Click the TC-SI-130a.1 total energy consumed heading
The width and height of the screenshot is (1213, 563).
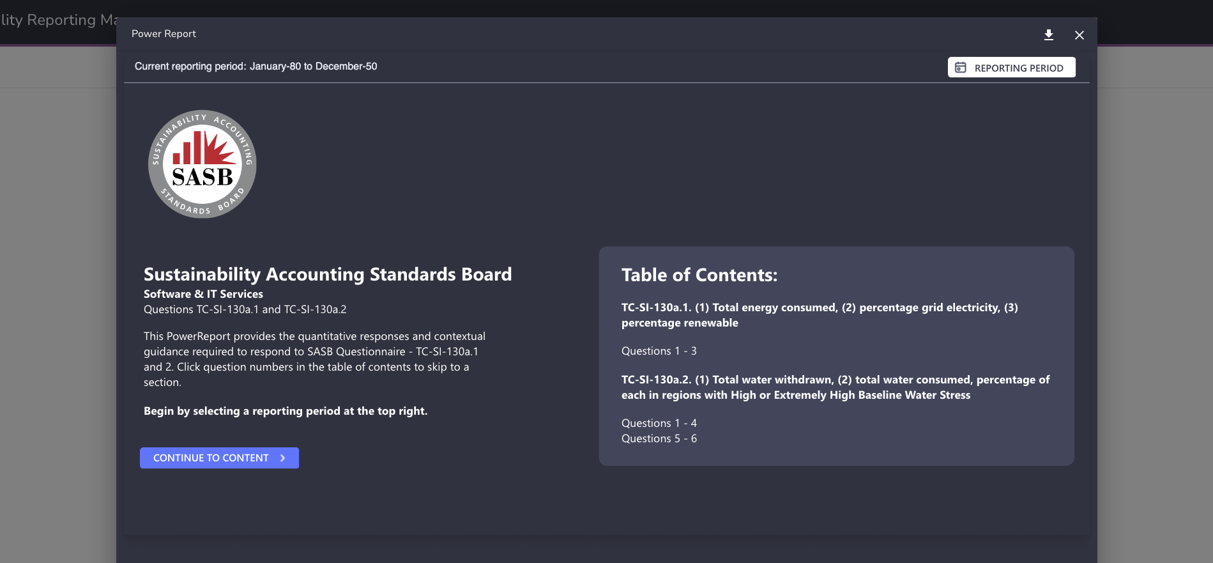[x=820, y=315]
